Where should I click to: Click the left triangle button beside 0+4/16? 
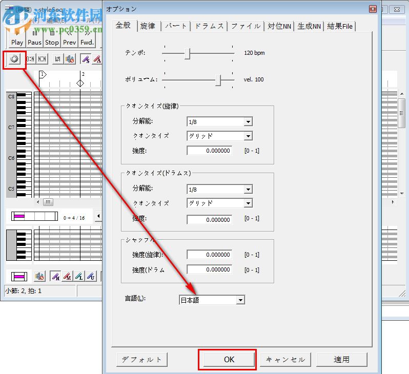(98, 216)
